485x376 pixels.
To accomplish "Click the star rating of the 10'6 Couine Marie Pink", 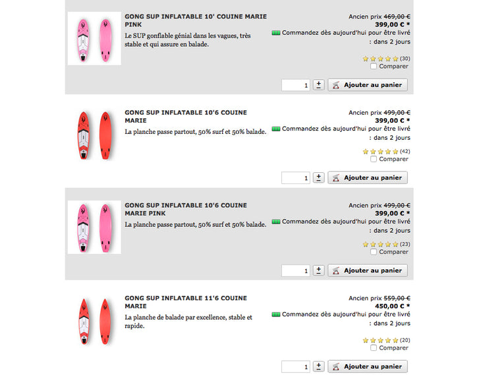I will [380, 244].
